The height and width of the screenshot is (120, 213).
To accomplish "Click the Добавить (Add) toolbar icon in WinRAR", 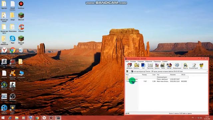I will 129,66.
